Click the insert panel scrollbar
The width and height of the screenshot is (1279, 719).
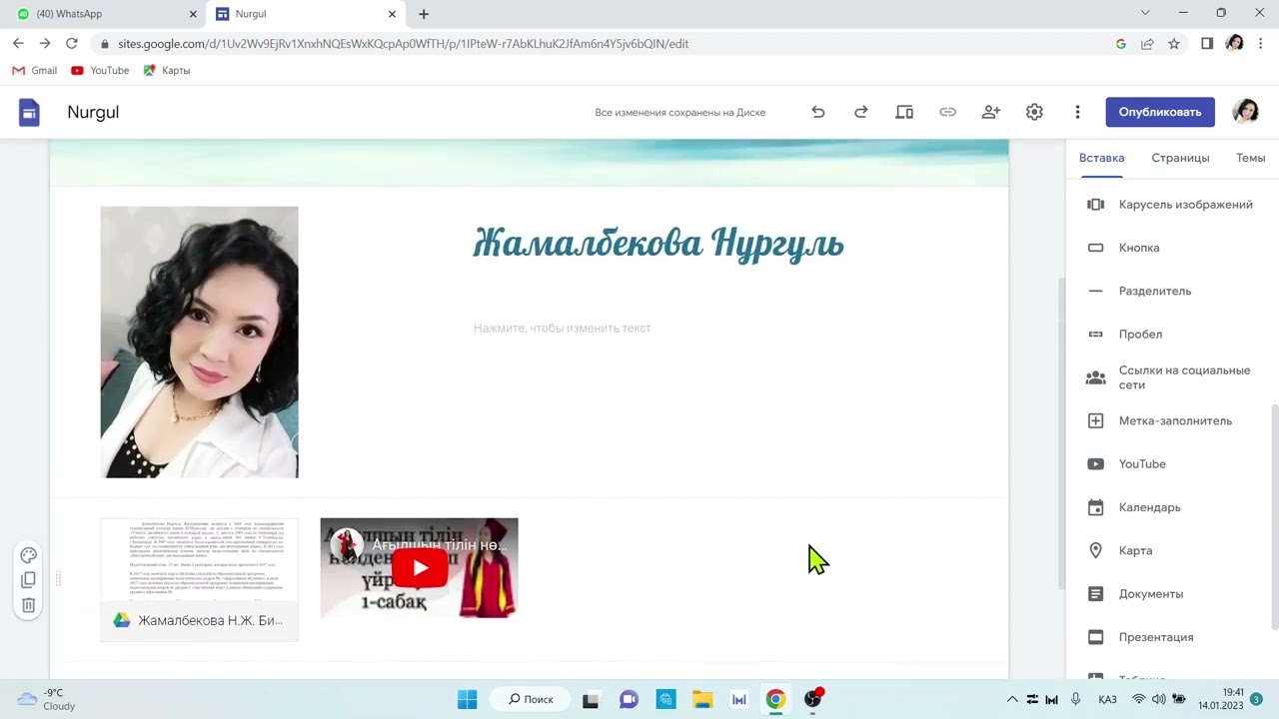pyautogui.click(x=1274, y=516)
